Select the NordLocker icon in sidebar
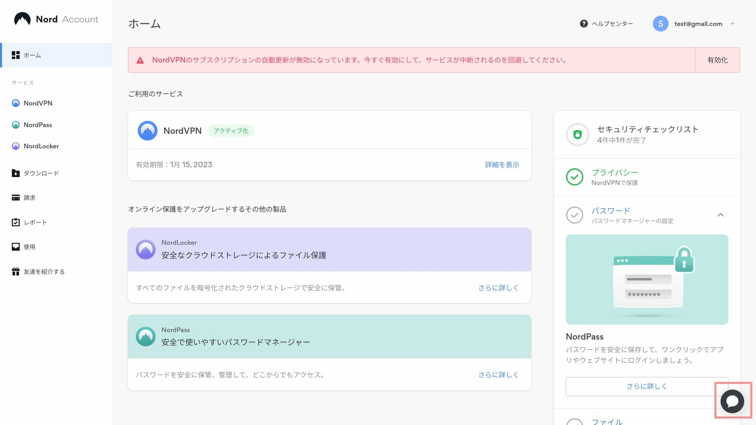This screenshot has width=756, height=425. pos(16,146)
